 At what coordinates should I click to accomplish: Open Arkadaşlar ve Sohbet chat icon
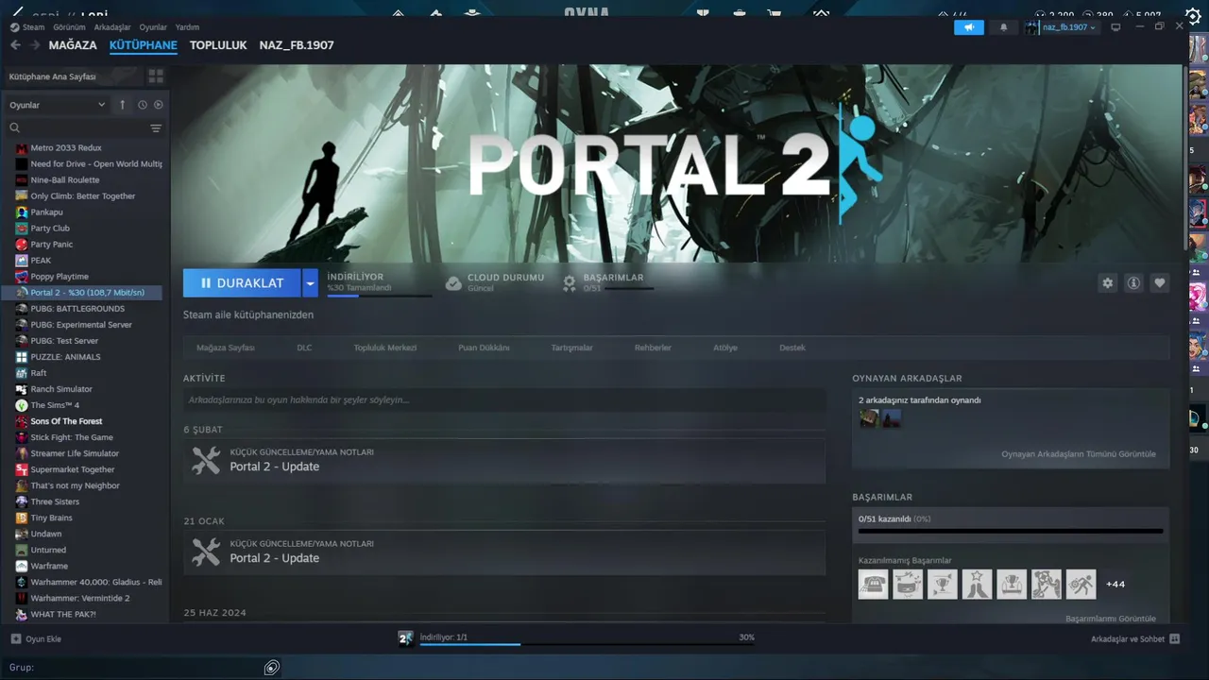coord(1175,638)
